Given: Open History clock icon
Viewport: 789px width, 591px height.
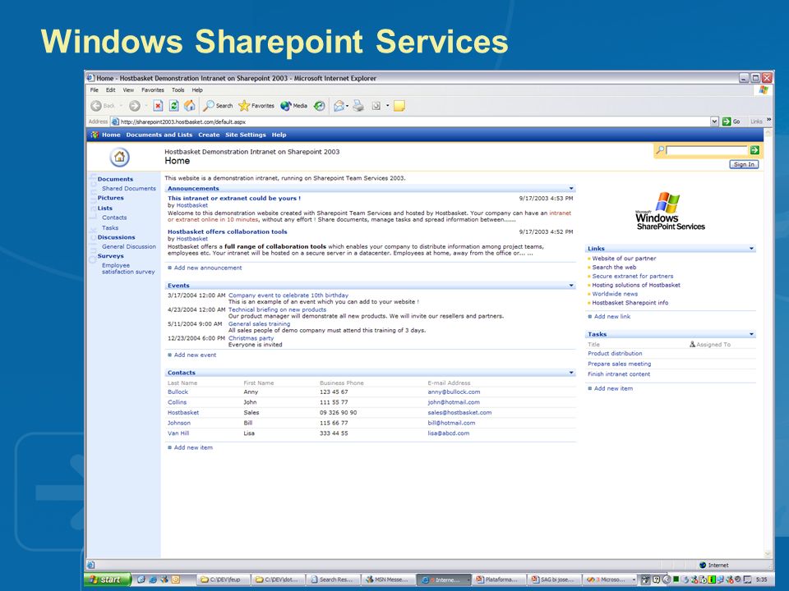Looking at the screenshot, I should (x=320, y=106).
